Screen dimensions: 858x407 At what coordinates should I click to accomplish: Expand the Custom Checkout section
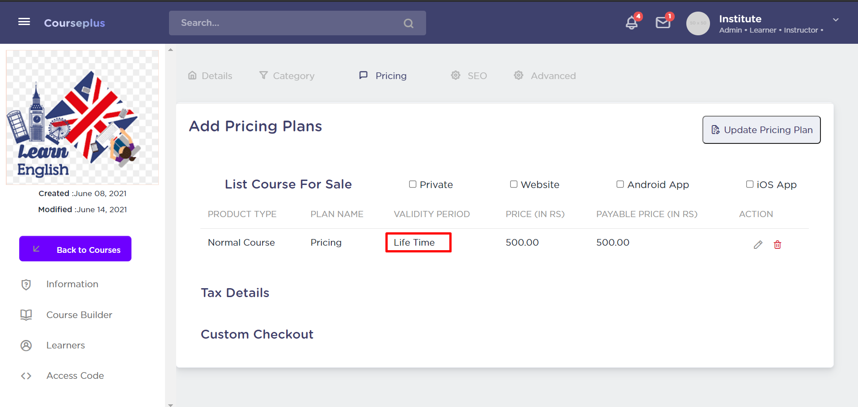click(257, 334)
